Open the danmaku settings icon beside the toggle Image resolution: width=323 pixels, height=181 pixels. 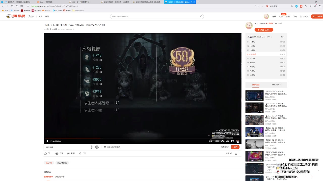click(x=97, y=147)
